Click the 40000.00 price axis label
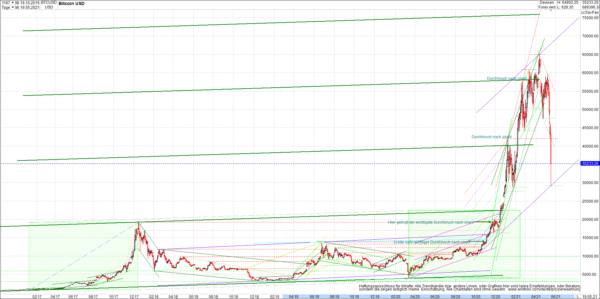This screenshot has height=299, width=600. coord(590,146)
